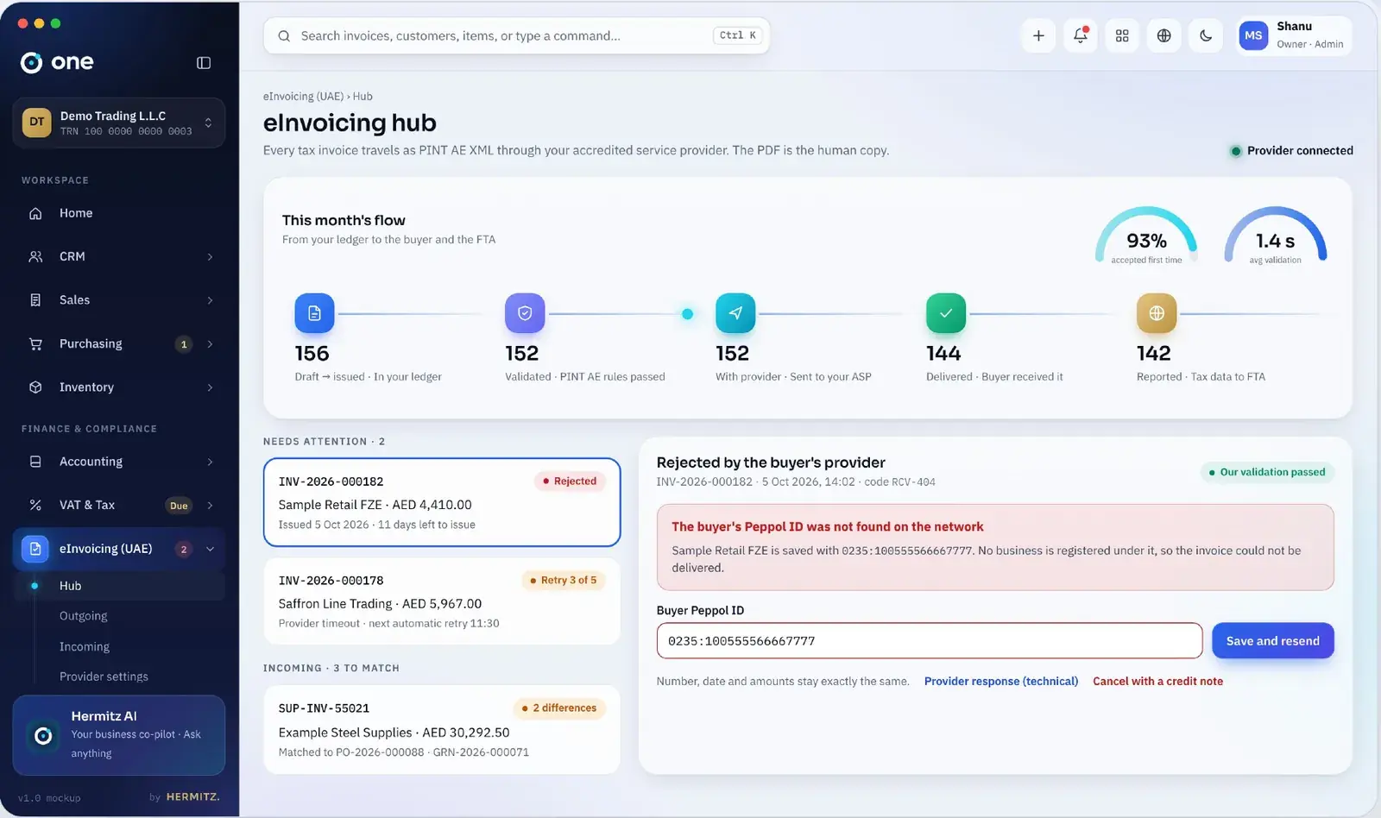This screenshot has width=1381, height=818.
Task: Click the Rejected status badge
Action: tap(570, 481)
